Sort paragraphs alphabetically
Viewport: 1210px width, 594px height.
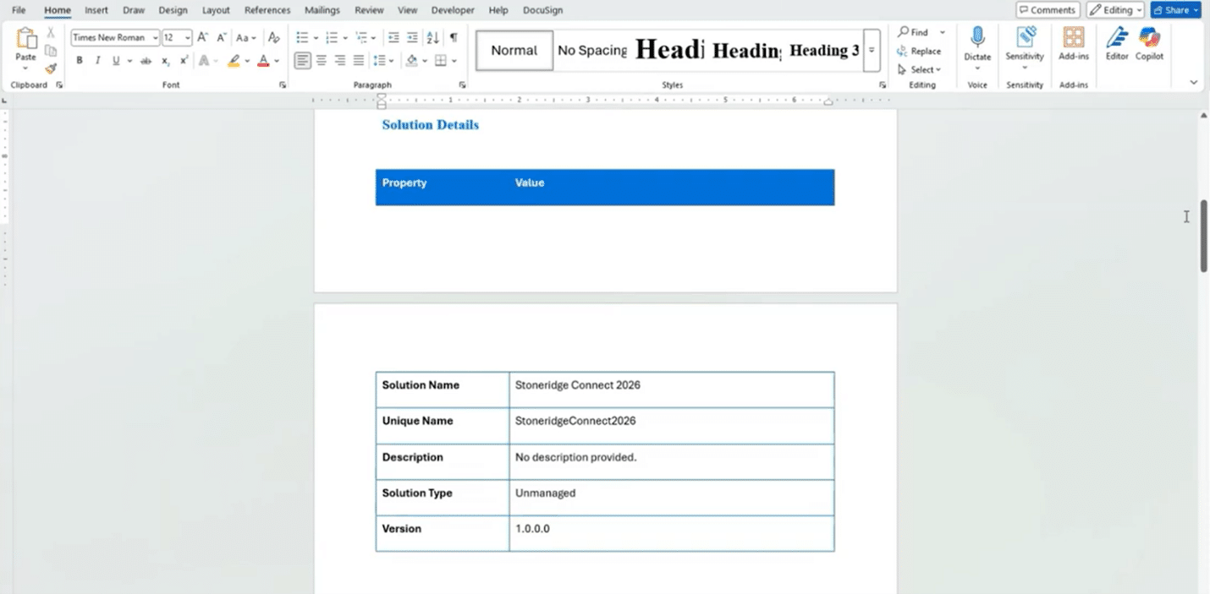point(432,37)
